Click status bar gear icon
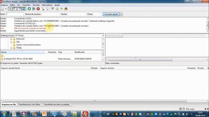The width and height of the screenshot is (209, 117). coord(180,109)
